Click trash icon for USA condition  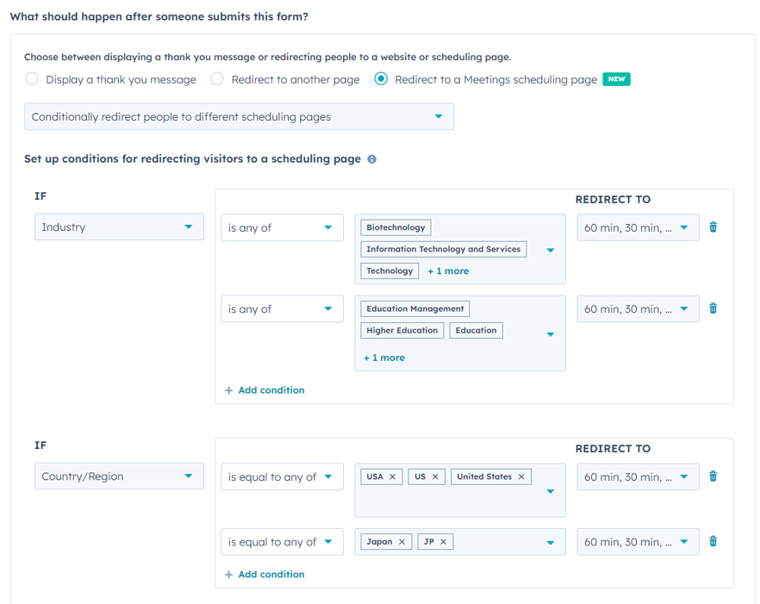click(x=713, y=476)
